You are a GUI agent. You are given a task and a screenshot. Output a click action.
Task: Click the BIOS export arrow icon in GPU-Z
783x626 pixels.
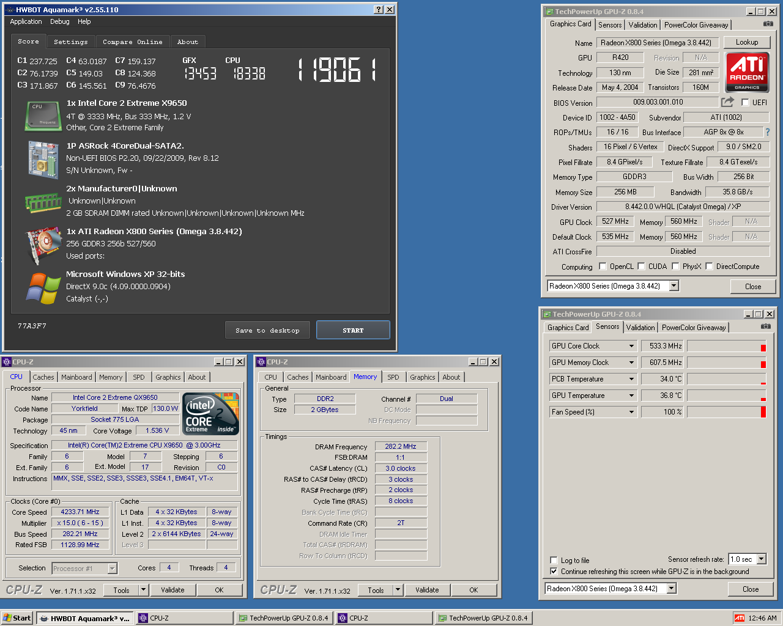727,102
